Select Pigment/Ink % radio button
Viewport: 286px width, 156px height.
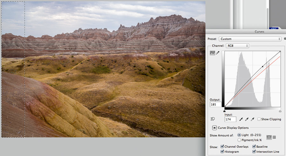point(239,140)
